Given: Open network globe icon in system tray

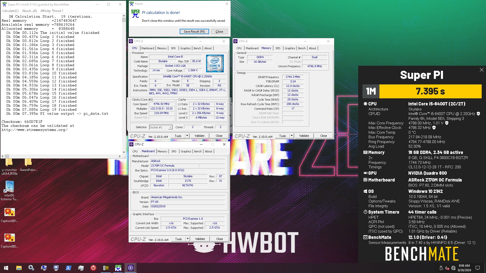Looking at the screenshot, I should (x=453, y=268).
